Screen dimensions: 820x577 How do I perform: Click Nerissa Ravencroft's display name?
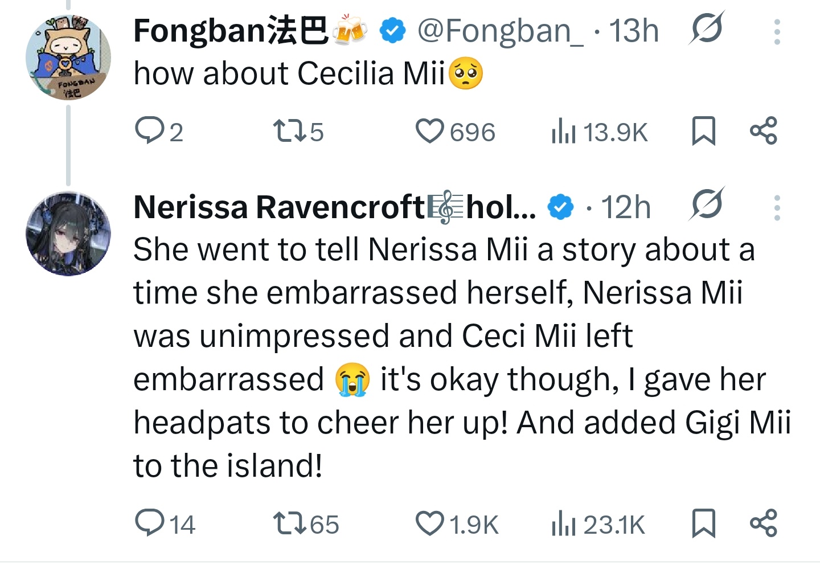point(279,207)
